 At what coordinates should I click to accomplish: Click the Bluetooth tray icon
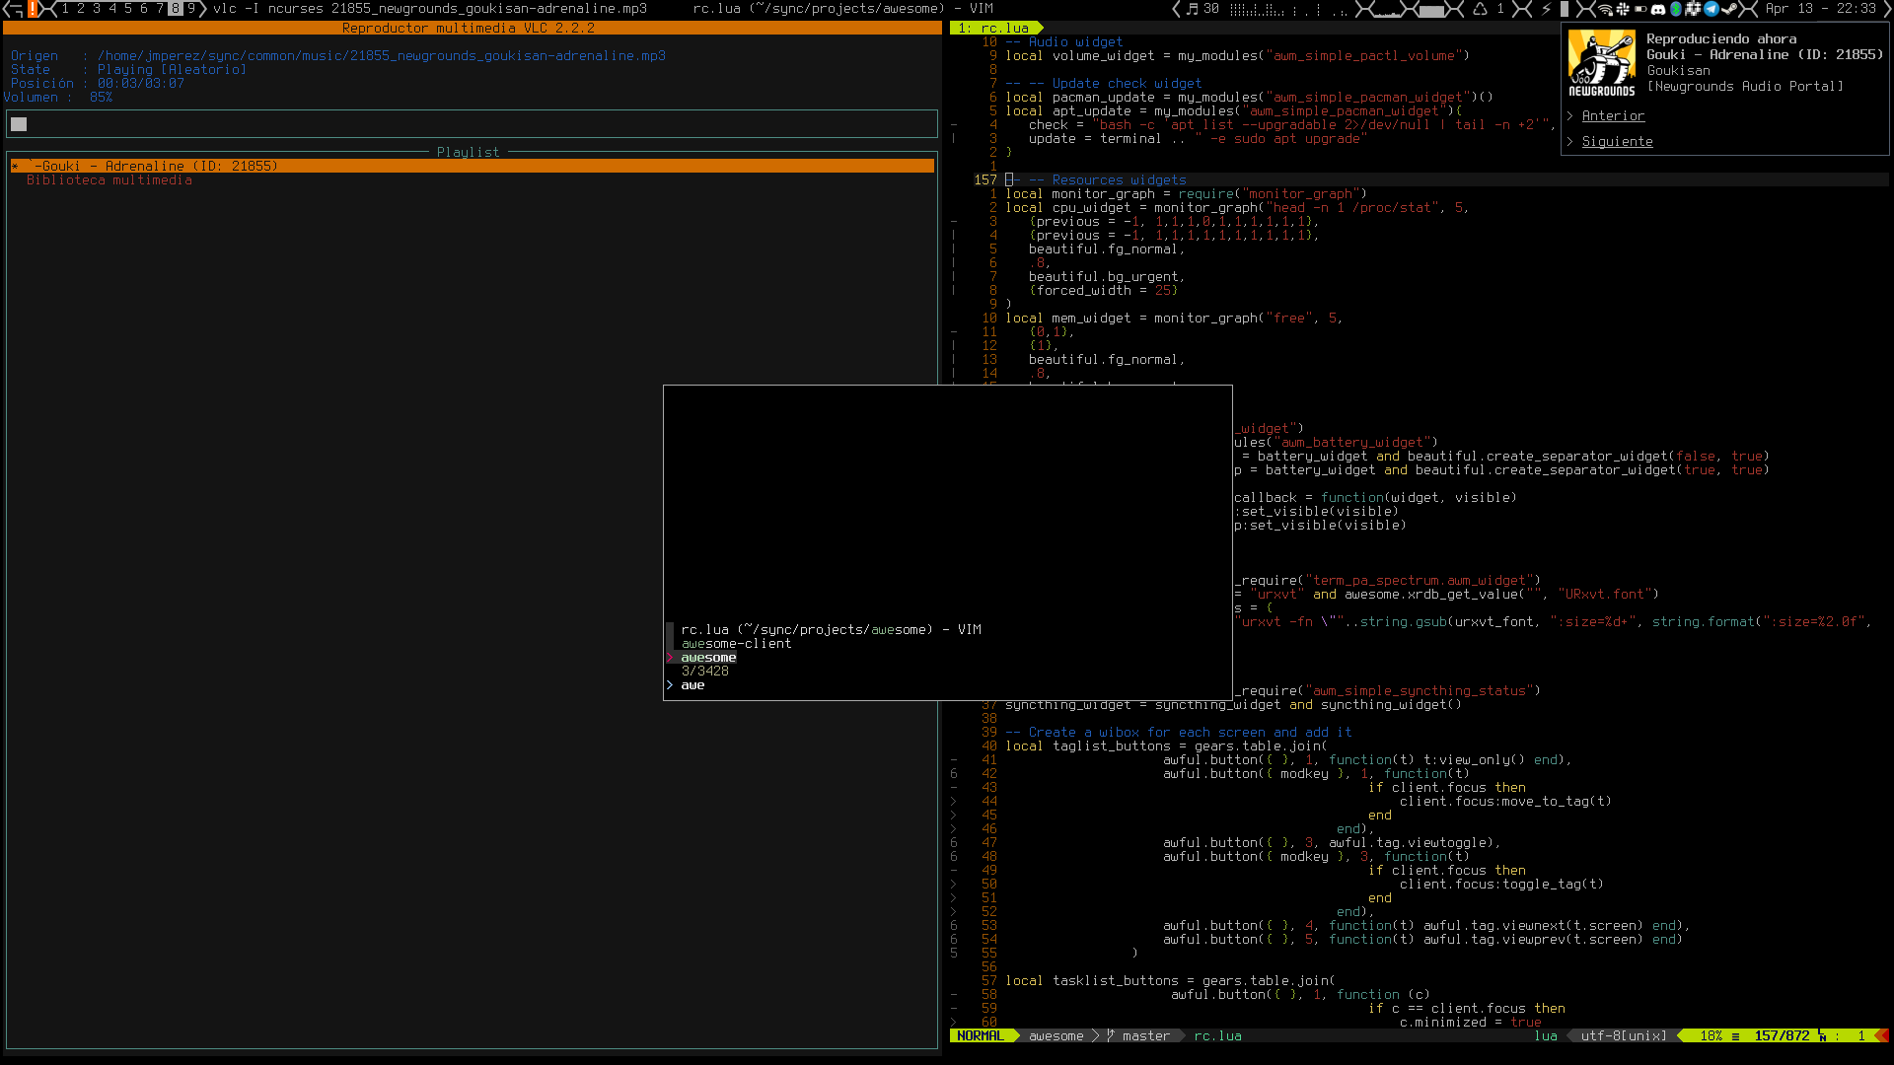tap(1675, 9)
